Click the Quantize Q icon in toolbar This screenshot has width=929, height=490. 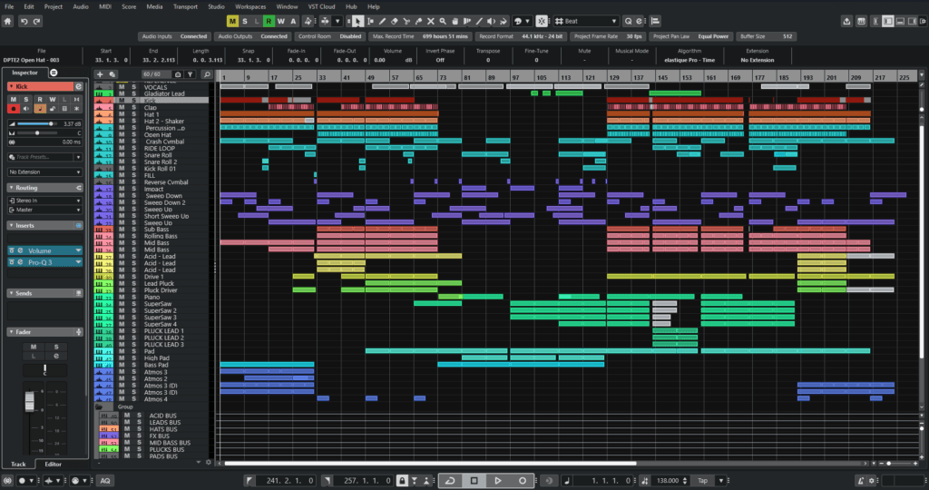tap(628, 22)
